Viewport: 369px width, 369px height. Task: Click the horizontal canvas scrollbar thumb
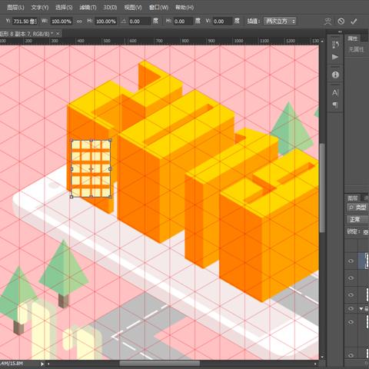[x=160, y=364]
